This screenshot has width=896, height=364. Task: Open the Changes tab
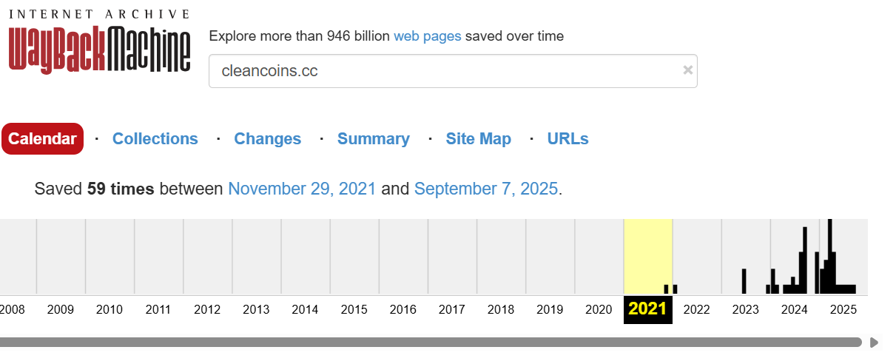268,139
